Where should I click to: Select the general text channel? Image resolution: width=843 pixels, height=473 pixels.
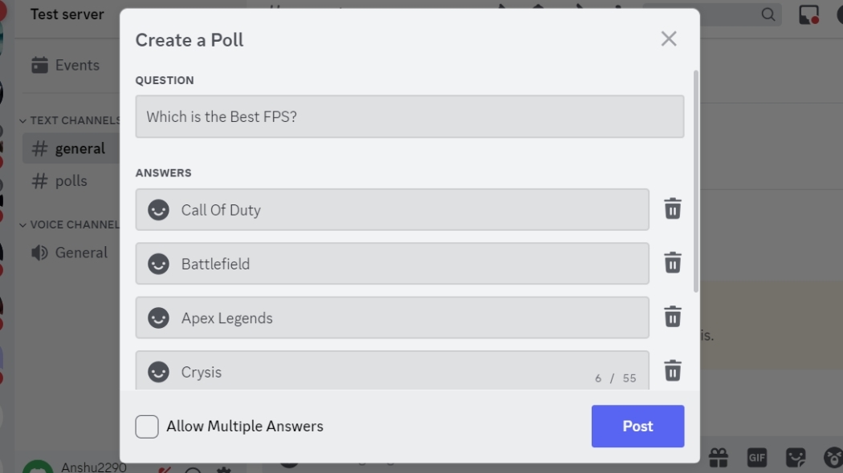[x=80, y=148]
